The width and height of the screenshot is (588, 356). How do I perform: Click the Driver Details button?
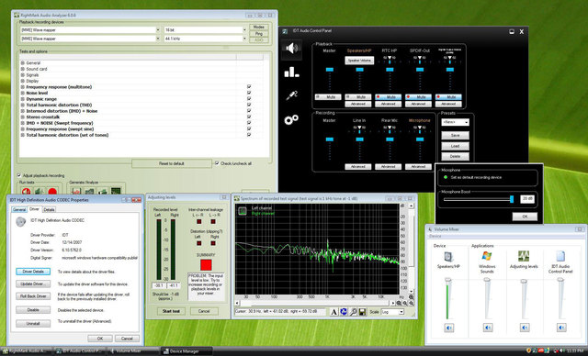point(33,272)
